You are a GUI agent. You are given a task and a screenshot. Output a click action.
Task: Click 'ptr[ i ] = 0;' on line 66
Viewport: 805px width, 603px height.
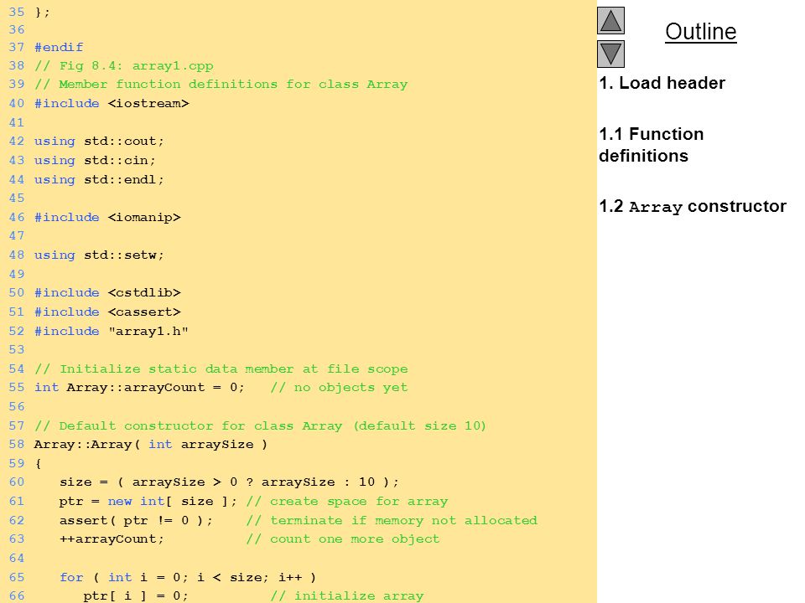click(x=136, y=595)
